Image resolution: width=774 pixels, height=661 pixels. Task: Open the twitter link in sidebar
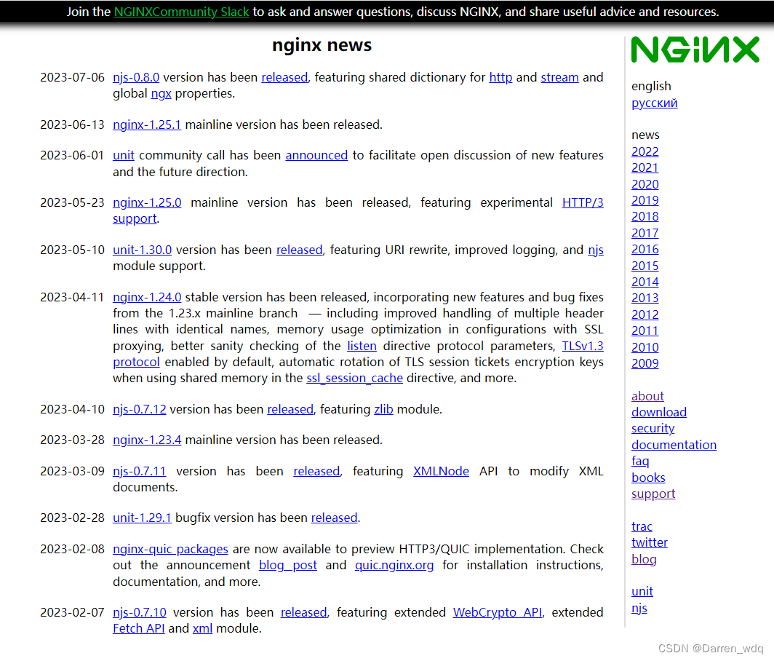(649, 543)
